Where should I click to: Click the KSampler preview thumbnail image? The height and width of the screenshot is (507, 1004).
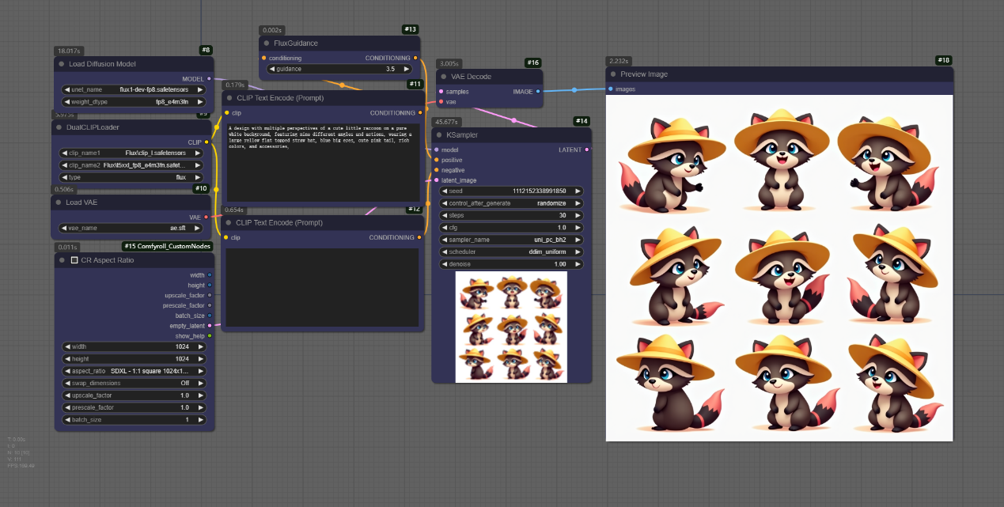[511, 327]
